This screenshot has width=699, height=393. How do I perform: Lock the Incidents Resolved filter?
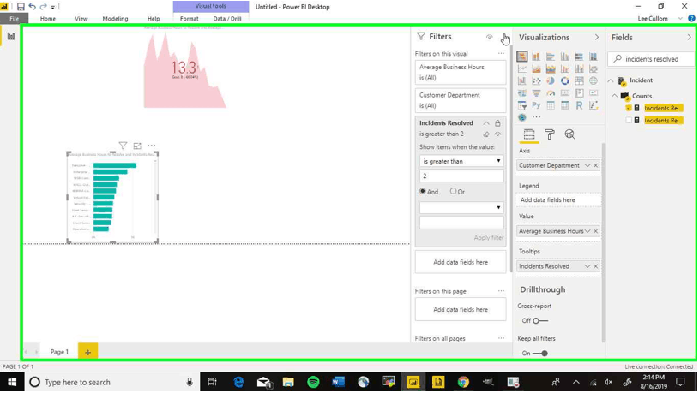point(498,122)
